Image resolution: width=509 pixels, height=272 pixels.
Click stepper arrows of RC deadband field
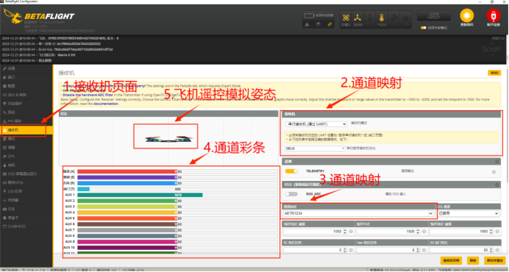tap(345, 250)
